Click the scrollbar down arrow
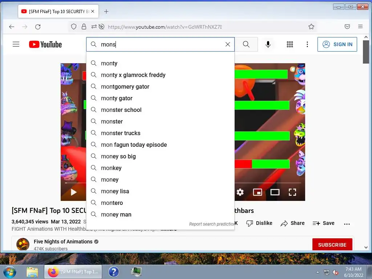Viewport: 372px width, 279px height. tap(366, 247)
